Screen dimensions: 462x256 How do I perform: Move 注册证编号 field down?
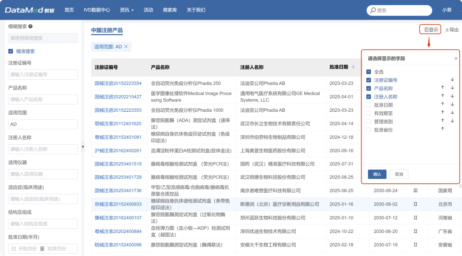452,80
